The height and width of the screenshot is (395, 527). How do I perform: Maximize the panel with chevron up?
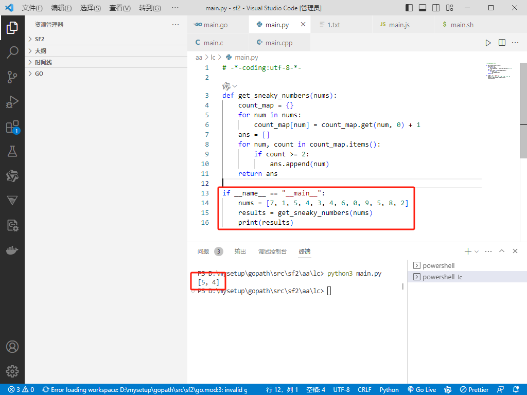(502, 251)
